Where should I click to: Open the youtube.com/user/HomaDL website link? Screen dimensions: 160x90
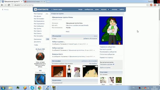point(77,25)
